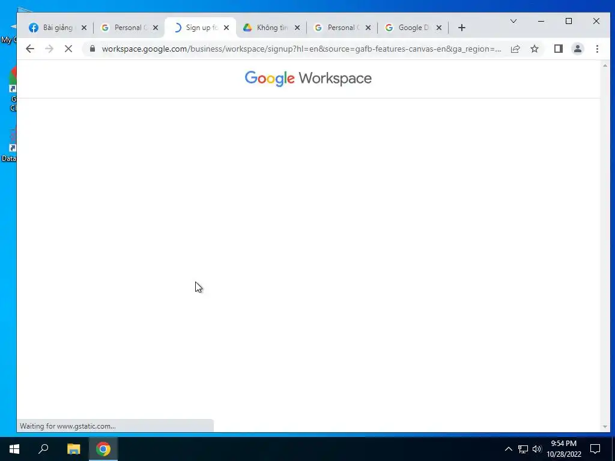Open a new browser tab
Screen dimensions: 615x461
click(462, 28)
